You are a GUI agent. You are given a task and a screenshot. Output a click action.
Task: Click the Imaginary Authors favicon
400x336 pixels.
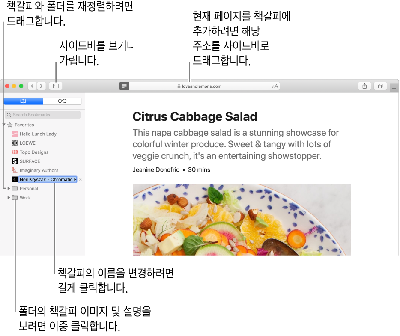click(x=15, y=170)
